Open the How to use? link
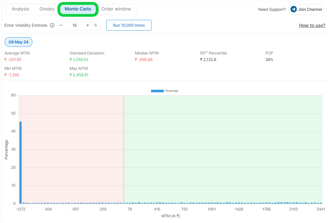This screenshot has height=223, width=328. pos(312,25)
